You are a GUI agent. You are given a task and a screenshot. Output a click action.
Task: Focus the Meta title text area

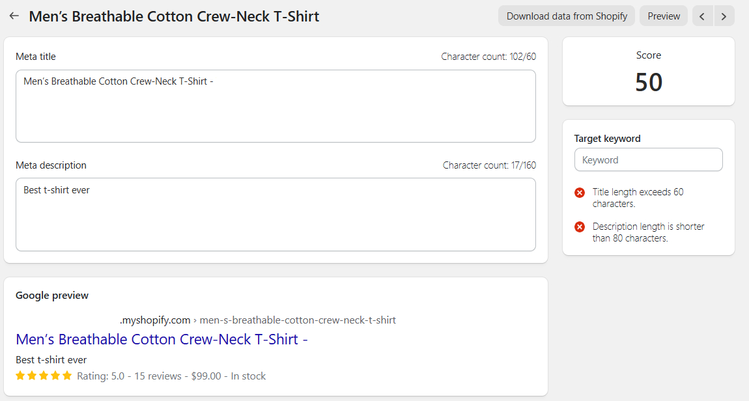pos(276,106)
